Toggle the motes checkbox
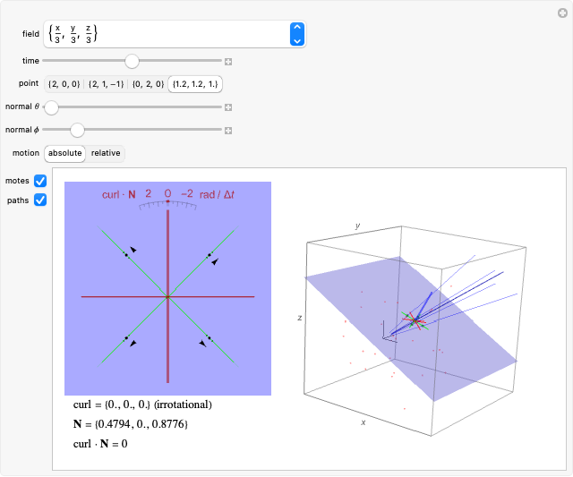Image resolution: width=573 pixels, height=477 pixels. (x=40, y=181)
